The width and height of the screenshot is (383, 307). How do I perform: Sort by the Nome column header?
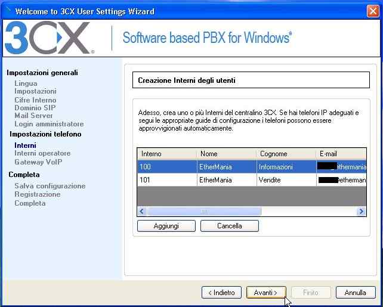pos(227,154)
